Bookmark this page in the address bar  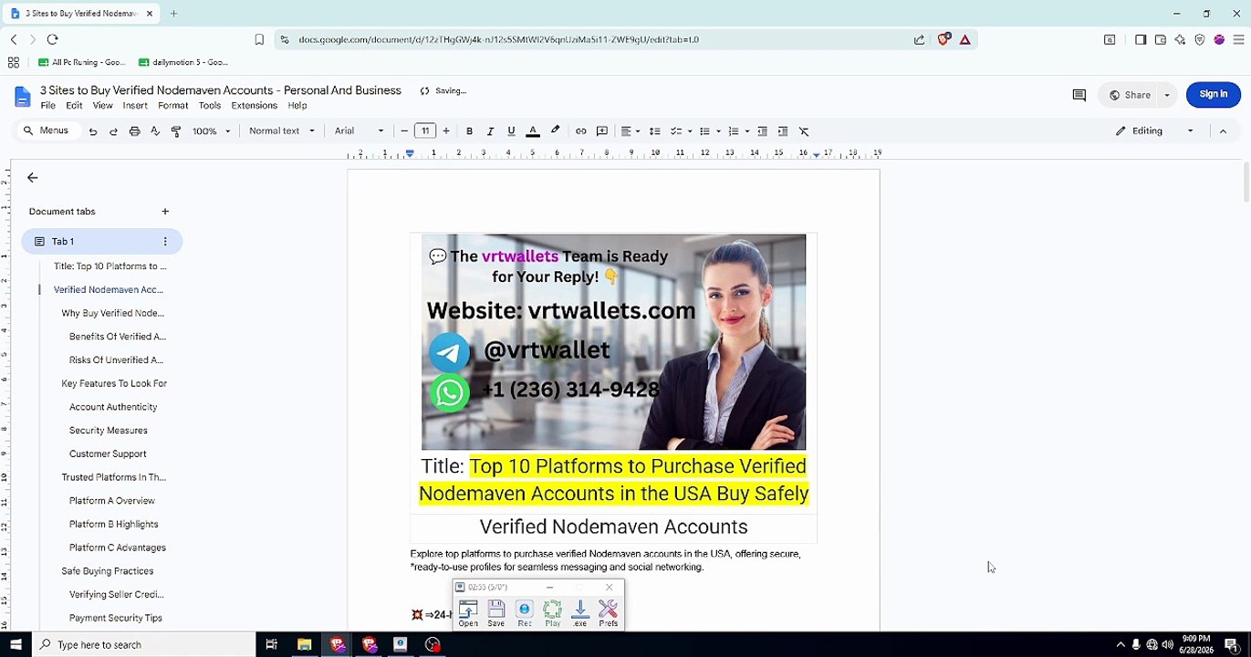[x=259, y=39]
